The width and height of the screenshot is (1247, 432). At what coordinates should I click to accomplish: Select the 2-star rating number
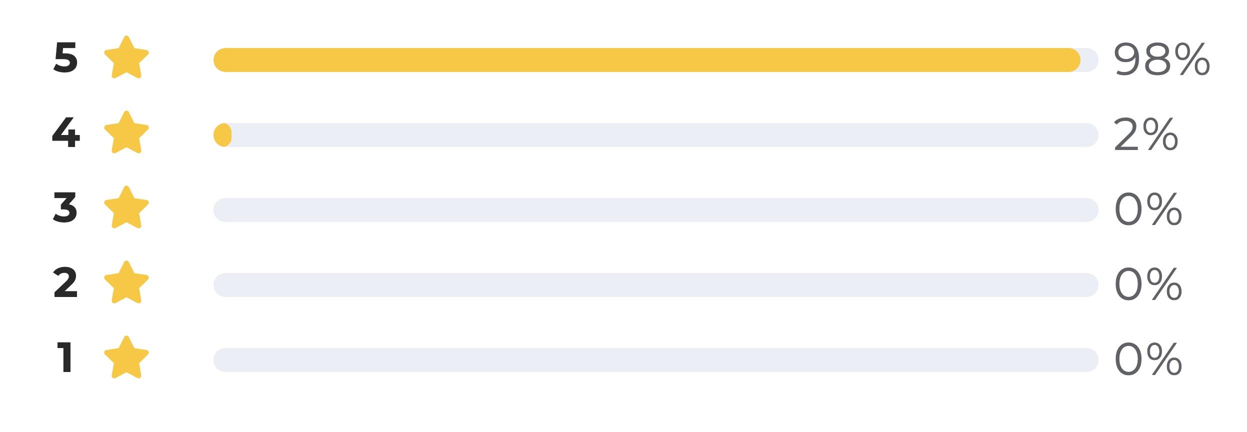(x=65, y=282)
